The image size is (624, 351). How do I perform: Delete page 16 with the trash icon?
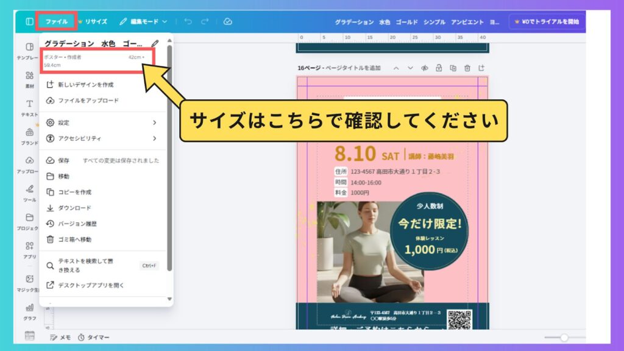point(467,68)
